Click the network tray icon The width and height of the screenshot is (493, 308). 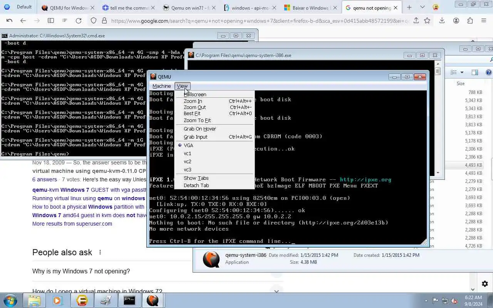click(445, 301)
